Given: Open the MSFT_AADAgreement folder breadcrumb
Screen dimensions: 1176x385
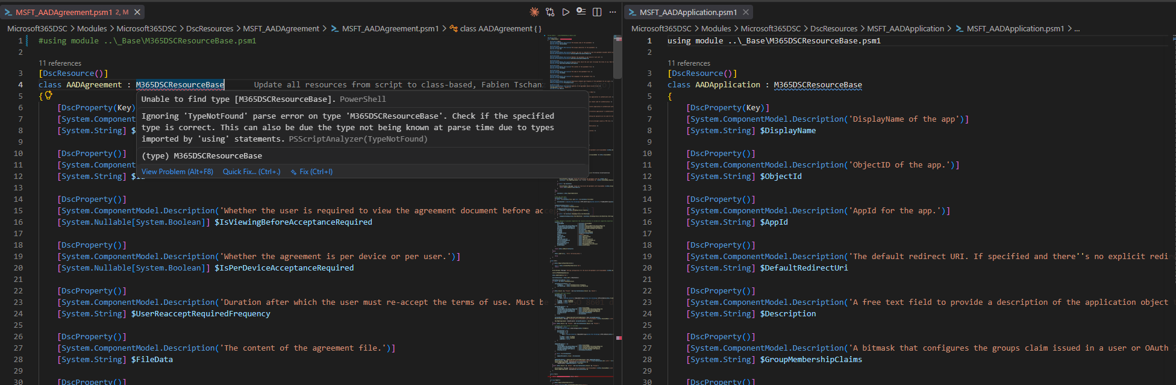Looking at the screenshot, I should pyautogui.click(x=281, y=28).
